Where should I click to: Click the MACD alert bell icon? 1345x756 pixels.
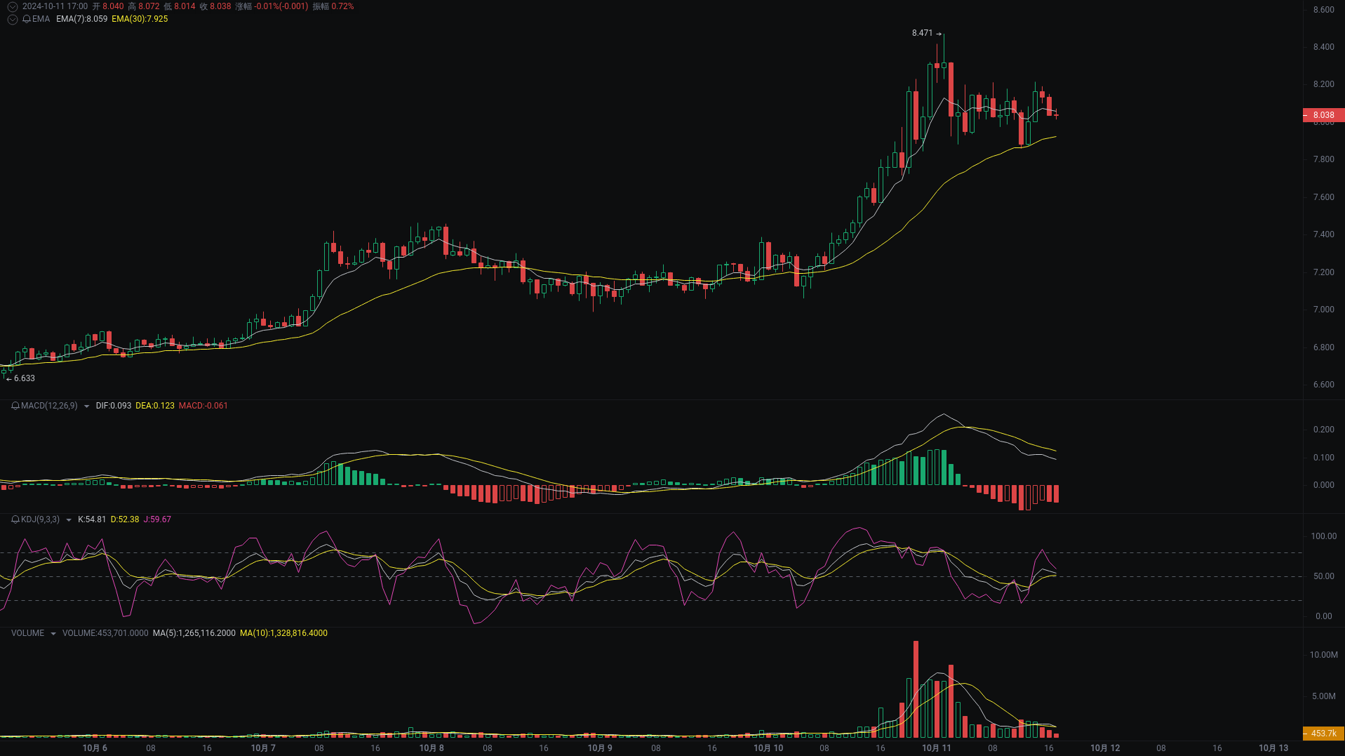tap(14, 406)
